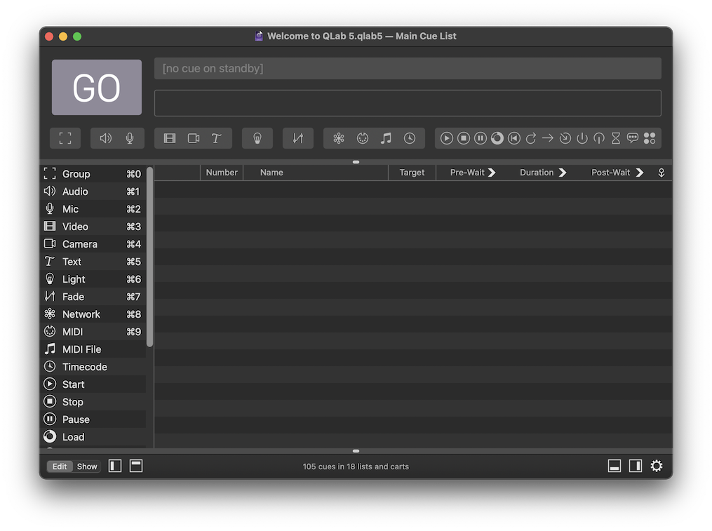The image size is (712, 531).
Task: Expand the Post-Wait column chevron
Action: click(x=640, y=173)
